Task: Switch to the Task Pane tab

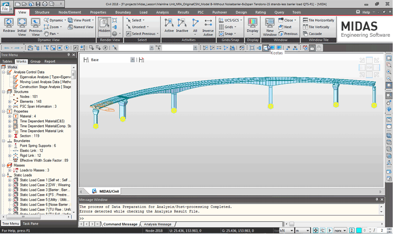Action: 30,224
